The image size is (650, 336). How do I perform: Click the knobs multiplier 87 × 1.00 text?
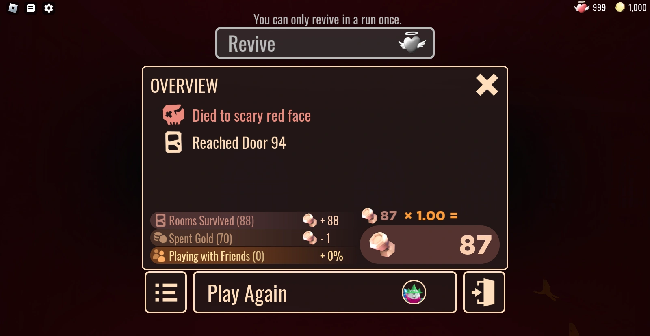point(410,216)
